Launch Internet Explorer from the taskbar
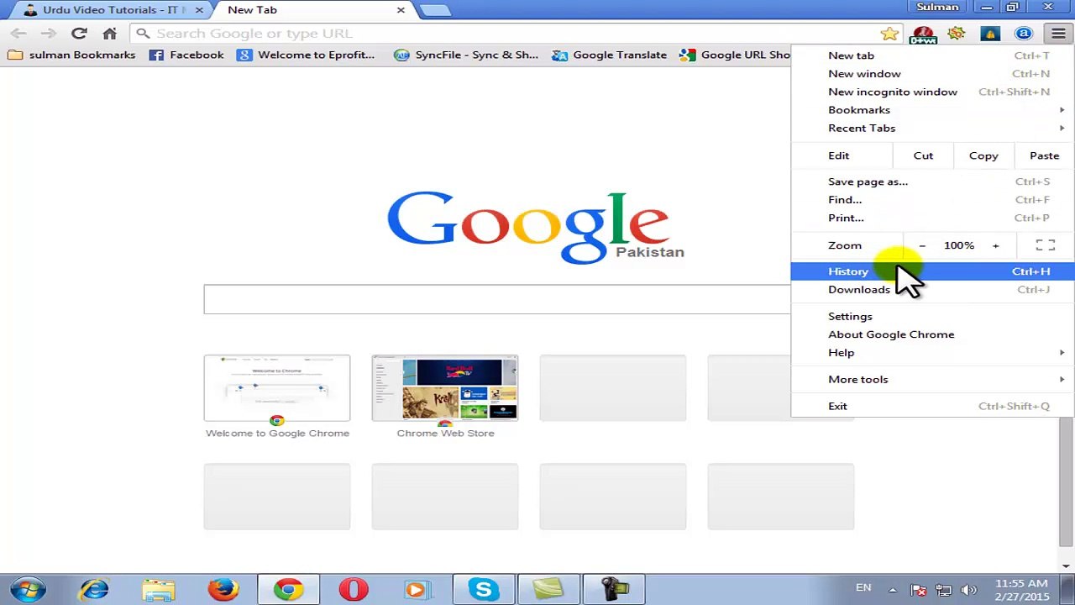1075x605 pixels. (x=94, y=590)
